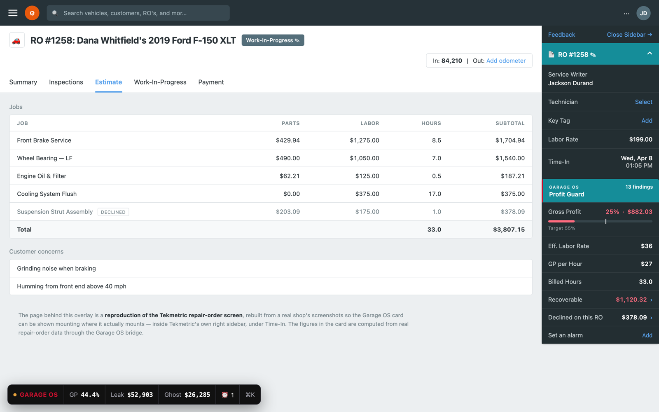Viewport: 659px width, 412px height.
Task: Click the 17.0 hours value
Action: pyautogui.click(x=435, y=194)
